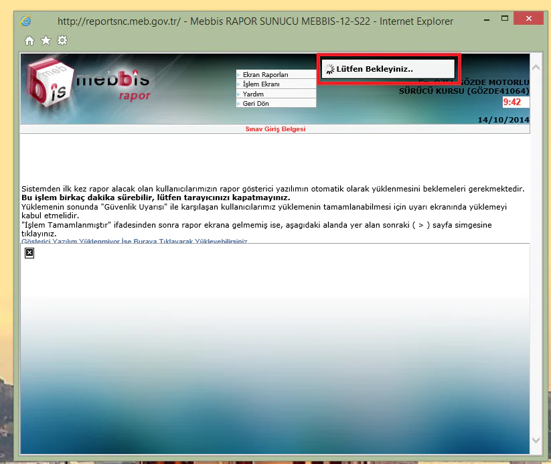Click the scrollbar down arrow

[536, 441]
